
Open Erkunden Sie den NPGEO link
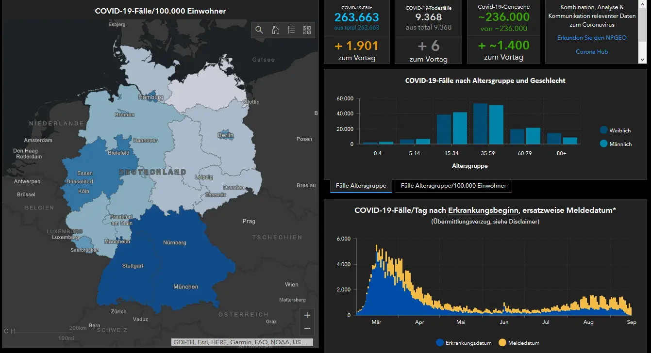[592, 38]
